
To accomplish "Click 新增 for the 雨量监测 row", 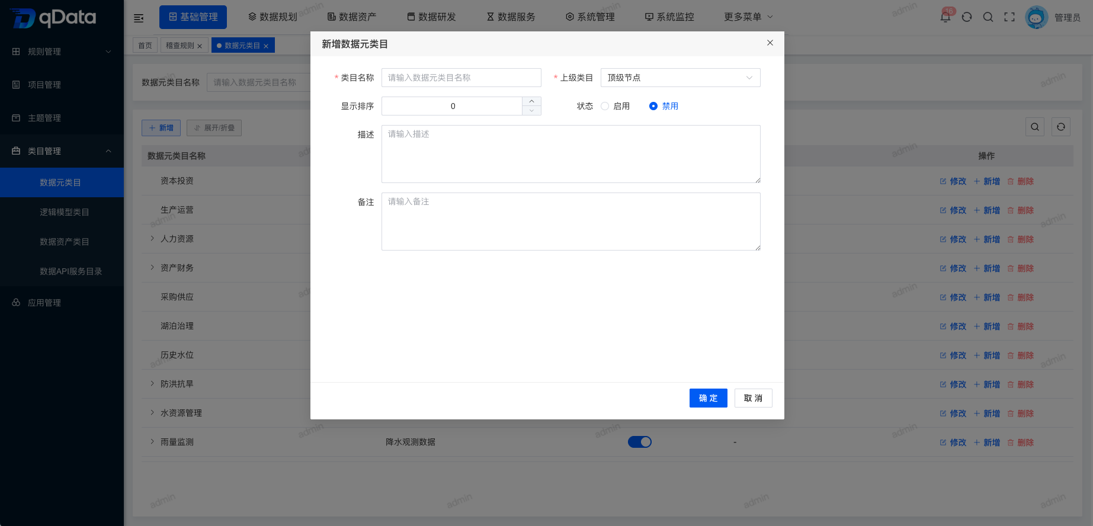I will click(x=987, y=442).
